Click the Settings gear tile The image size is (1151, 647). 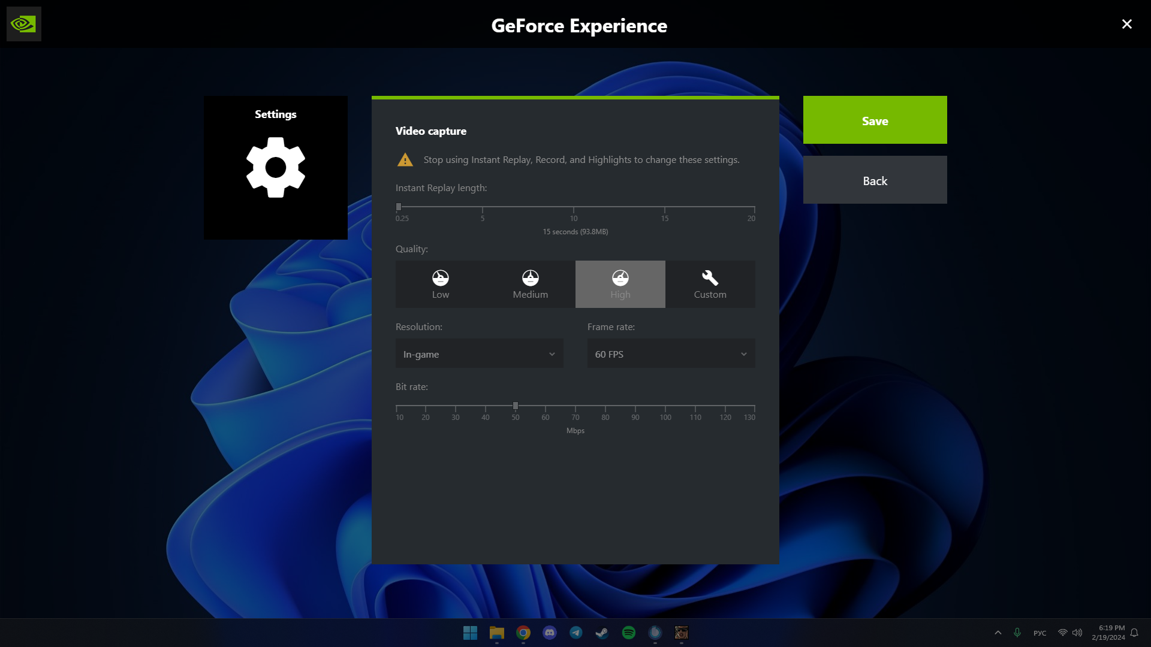275,168
